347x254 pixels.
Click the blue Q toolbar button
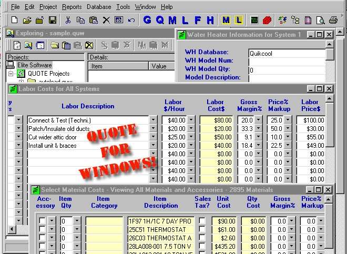[159, 21]
